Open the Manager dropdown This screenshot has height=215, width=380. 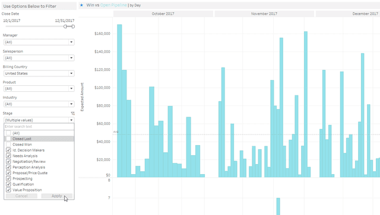pos(39,42)
